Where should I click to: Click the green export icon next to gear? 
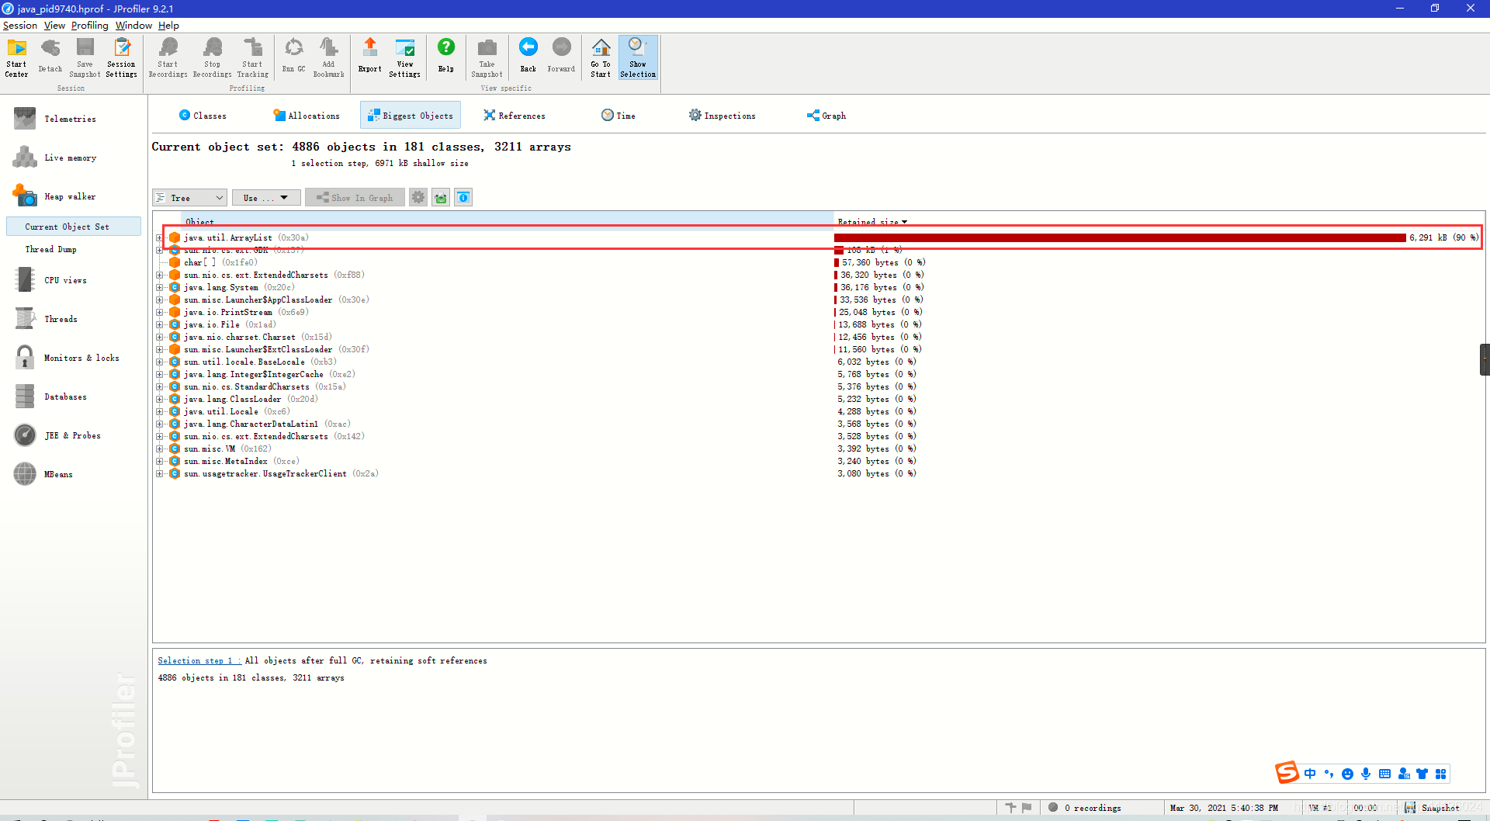click(441, 198)
